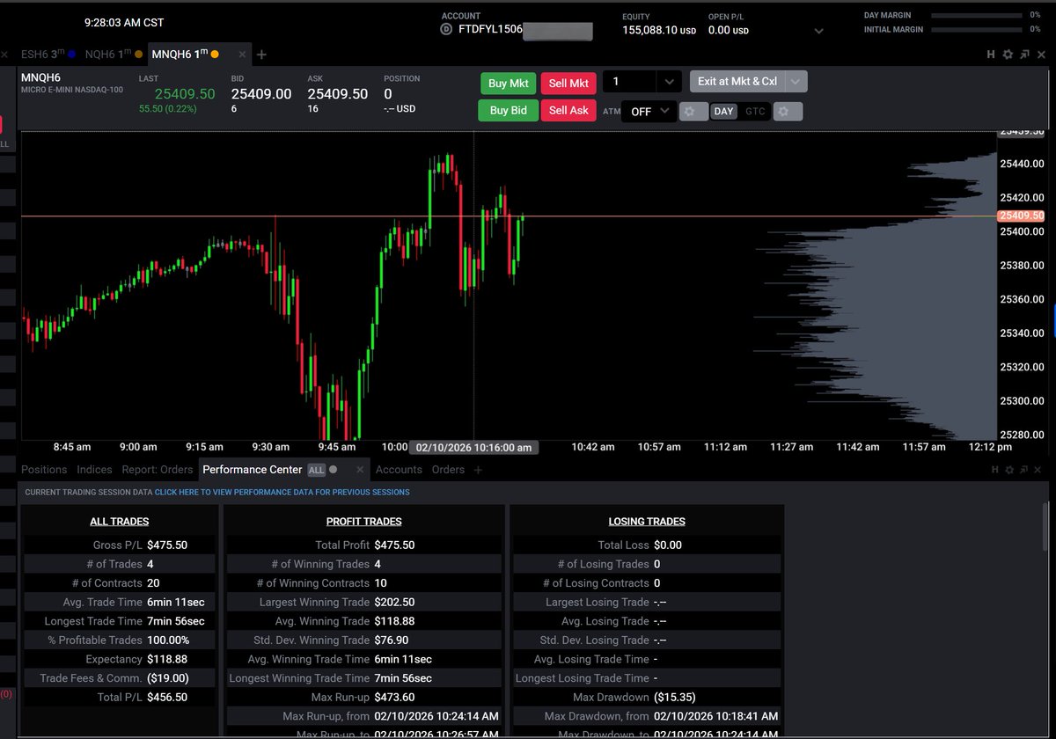
Task: Click the order quantity input field
Action: [630, 82]
